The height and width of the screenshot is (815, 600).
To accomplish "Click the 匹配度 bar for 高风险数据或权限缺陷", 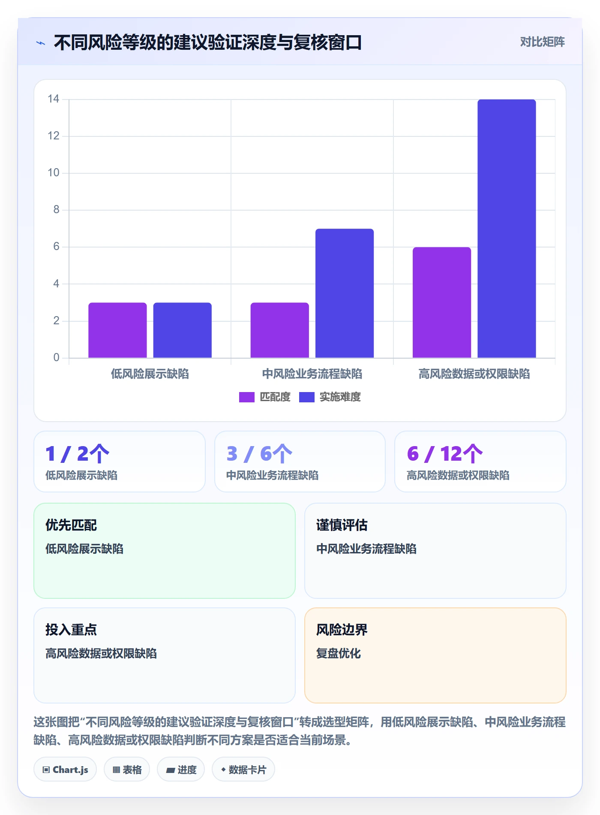I will click(442, 302).
